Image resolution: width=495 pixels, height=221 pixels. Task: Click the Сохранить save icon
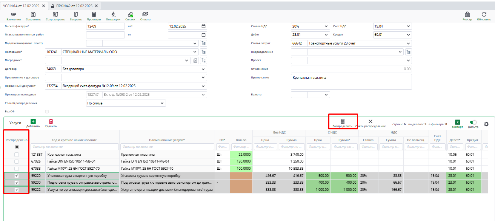tap(33, 14)
